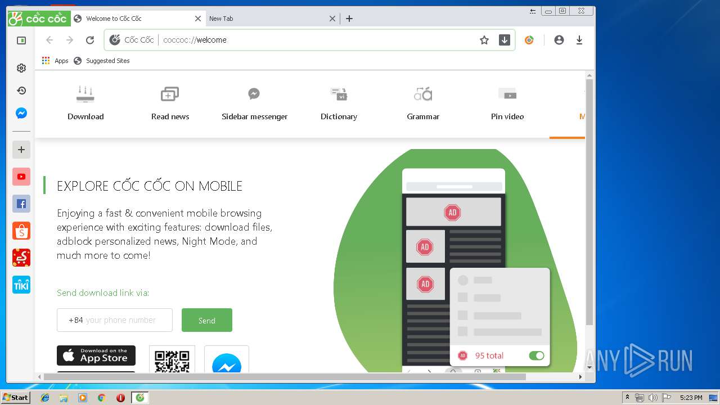Click the taskbar clock 5:23 PM
The height and width of the screenshot is (405, 720).
tap(691, 398)
